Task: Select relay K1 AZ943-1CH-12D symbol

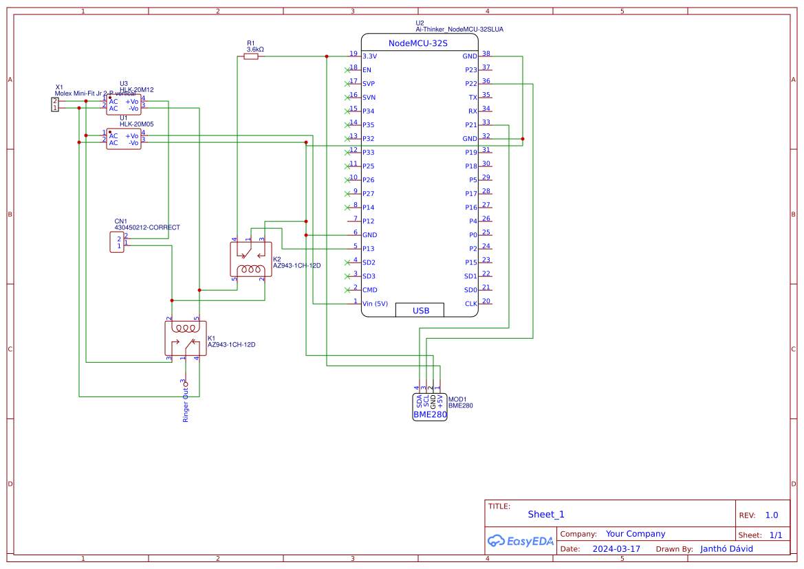Action: pos(184,337)
